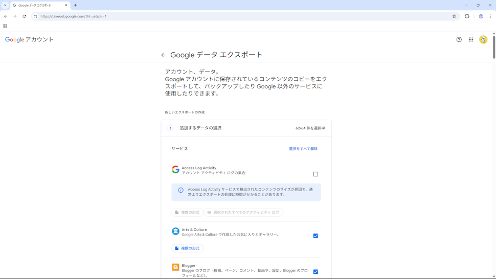Viewport: 496px width, 279px height.
Task: Click 選択されたすべてのアクティビティ ログ button
Action: (243, 213)
